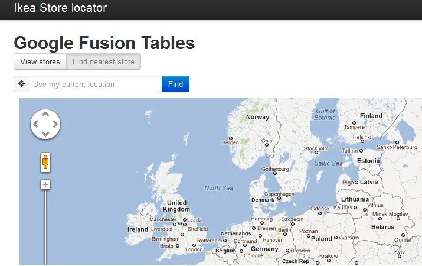Screen dimensions: 422x266
Task: Click the Bremen city marker
Action: pos(254,228)
